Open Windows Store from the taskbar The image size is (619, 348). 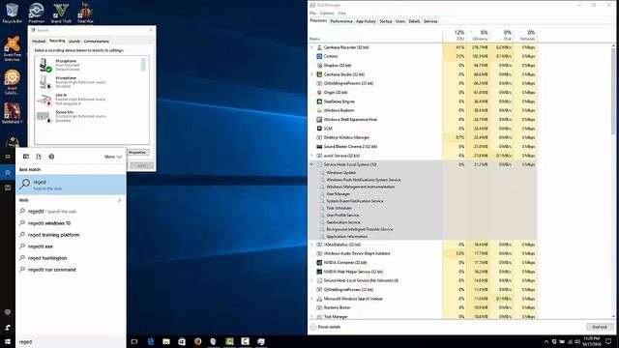pos(182,341)
